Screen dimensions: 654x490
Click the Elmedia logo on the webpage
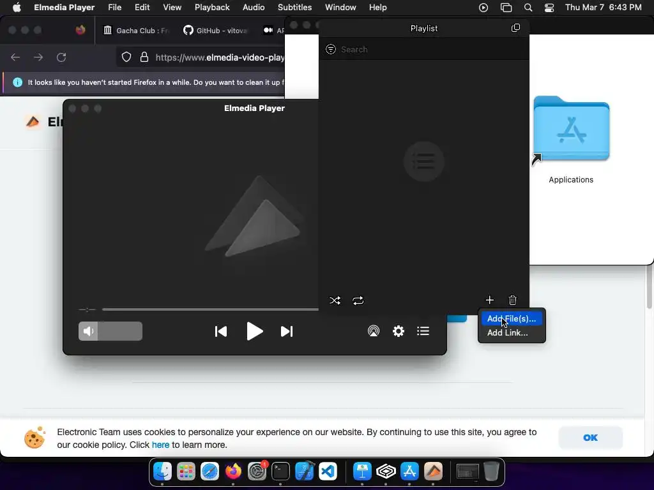click(33, 122)
